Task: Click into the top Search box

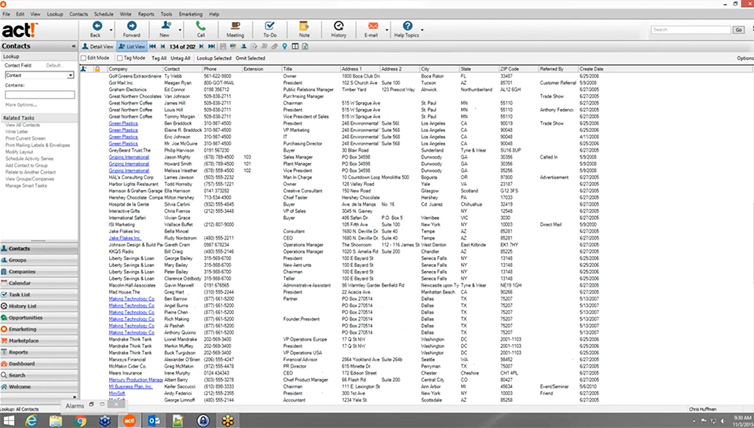Action: click(691, 30)
